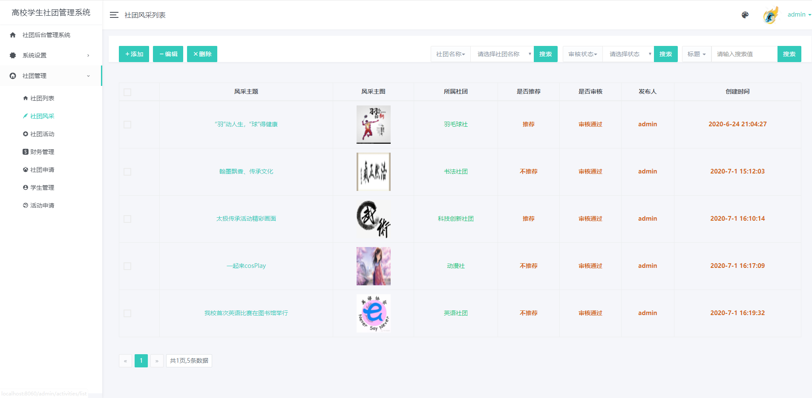Go to previous page with « button

(x=125, y=361)
